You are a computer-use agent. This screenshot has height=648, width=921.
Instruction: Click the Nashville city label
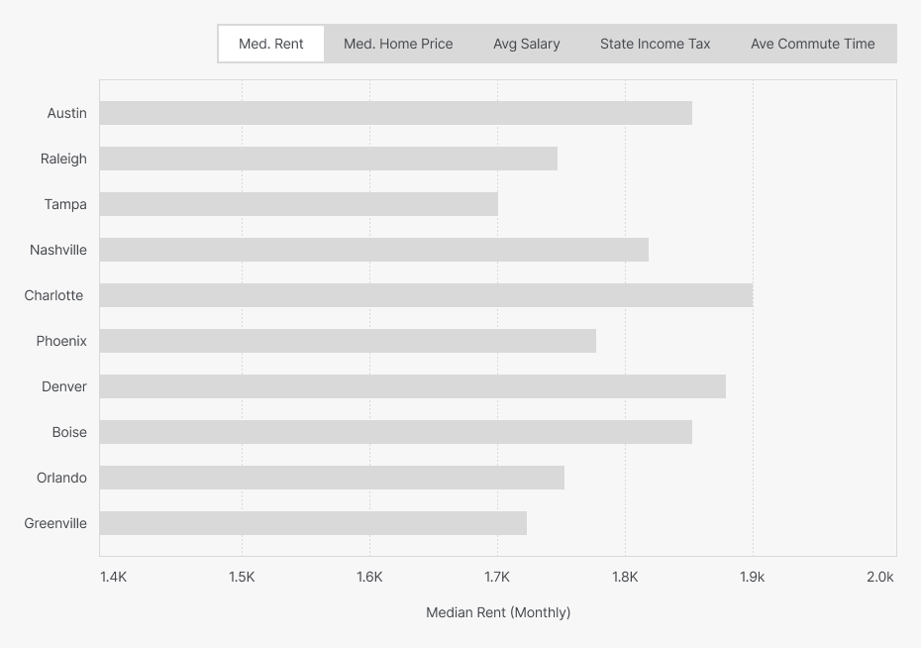pos(58,250)
